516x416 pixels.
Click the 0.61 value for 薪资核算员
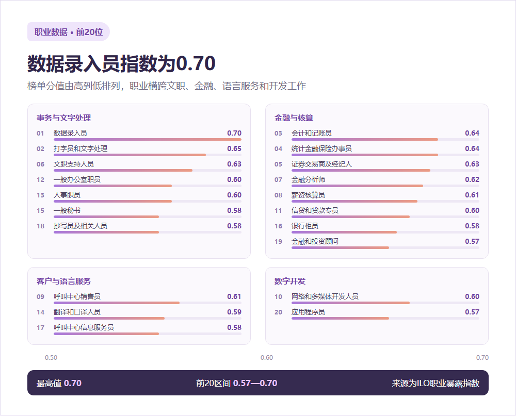(472, 195)
